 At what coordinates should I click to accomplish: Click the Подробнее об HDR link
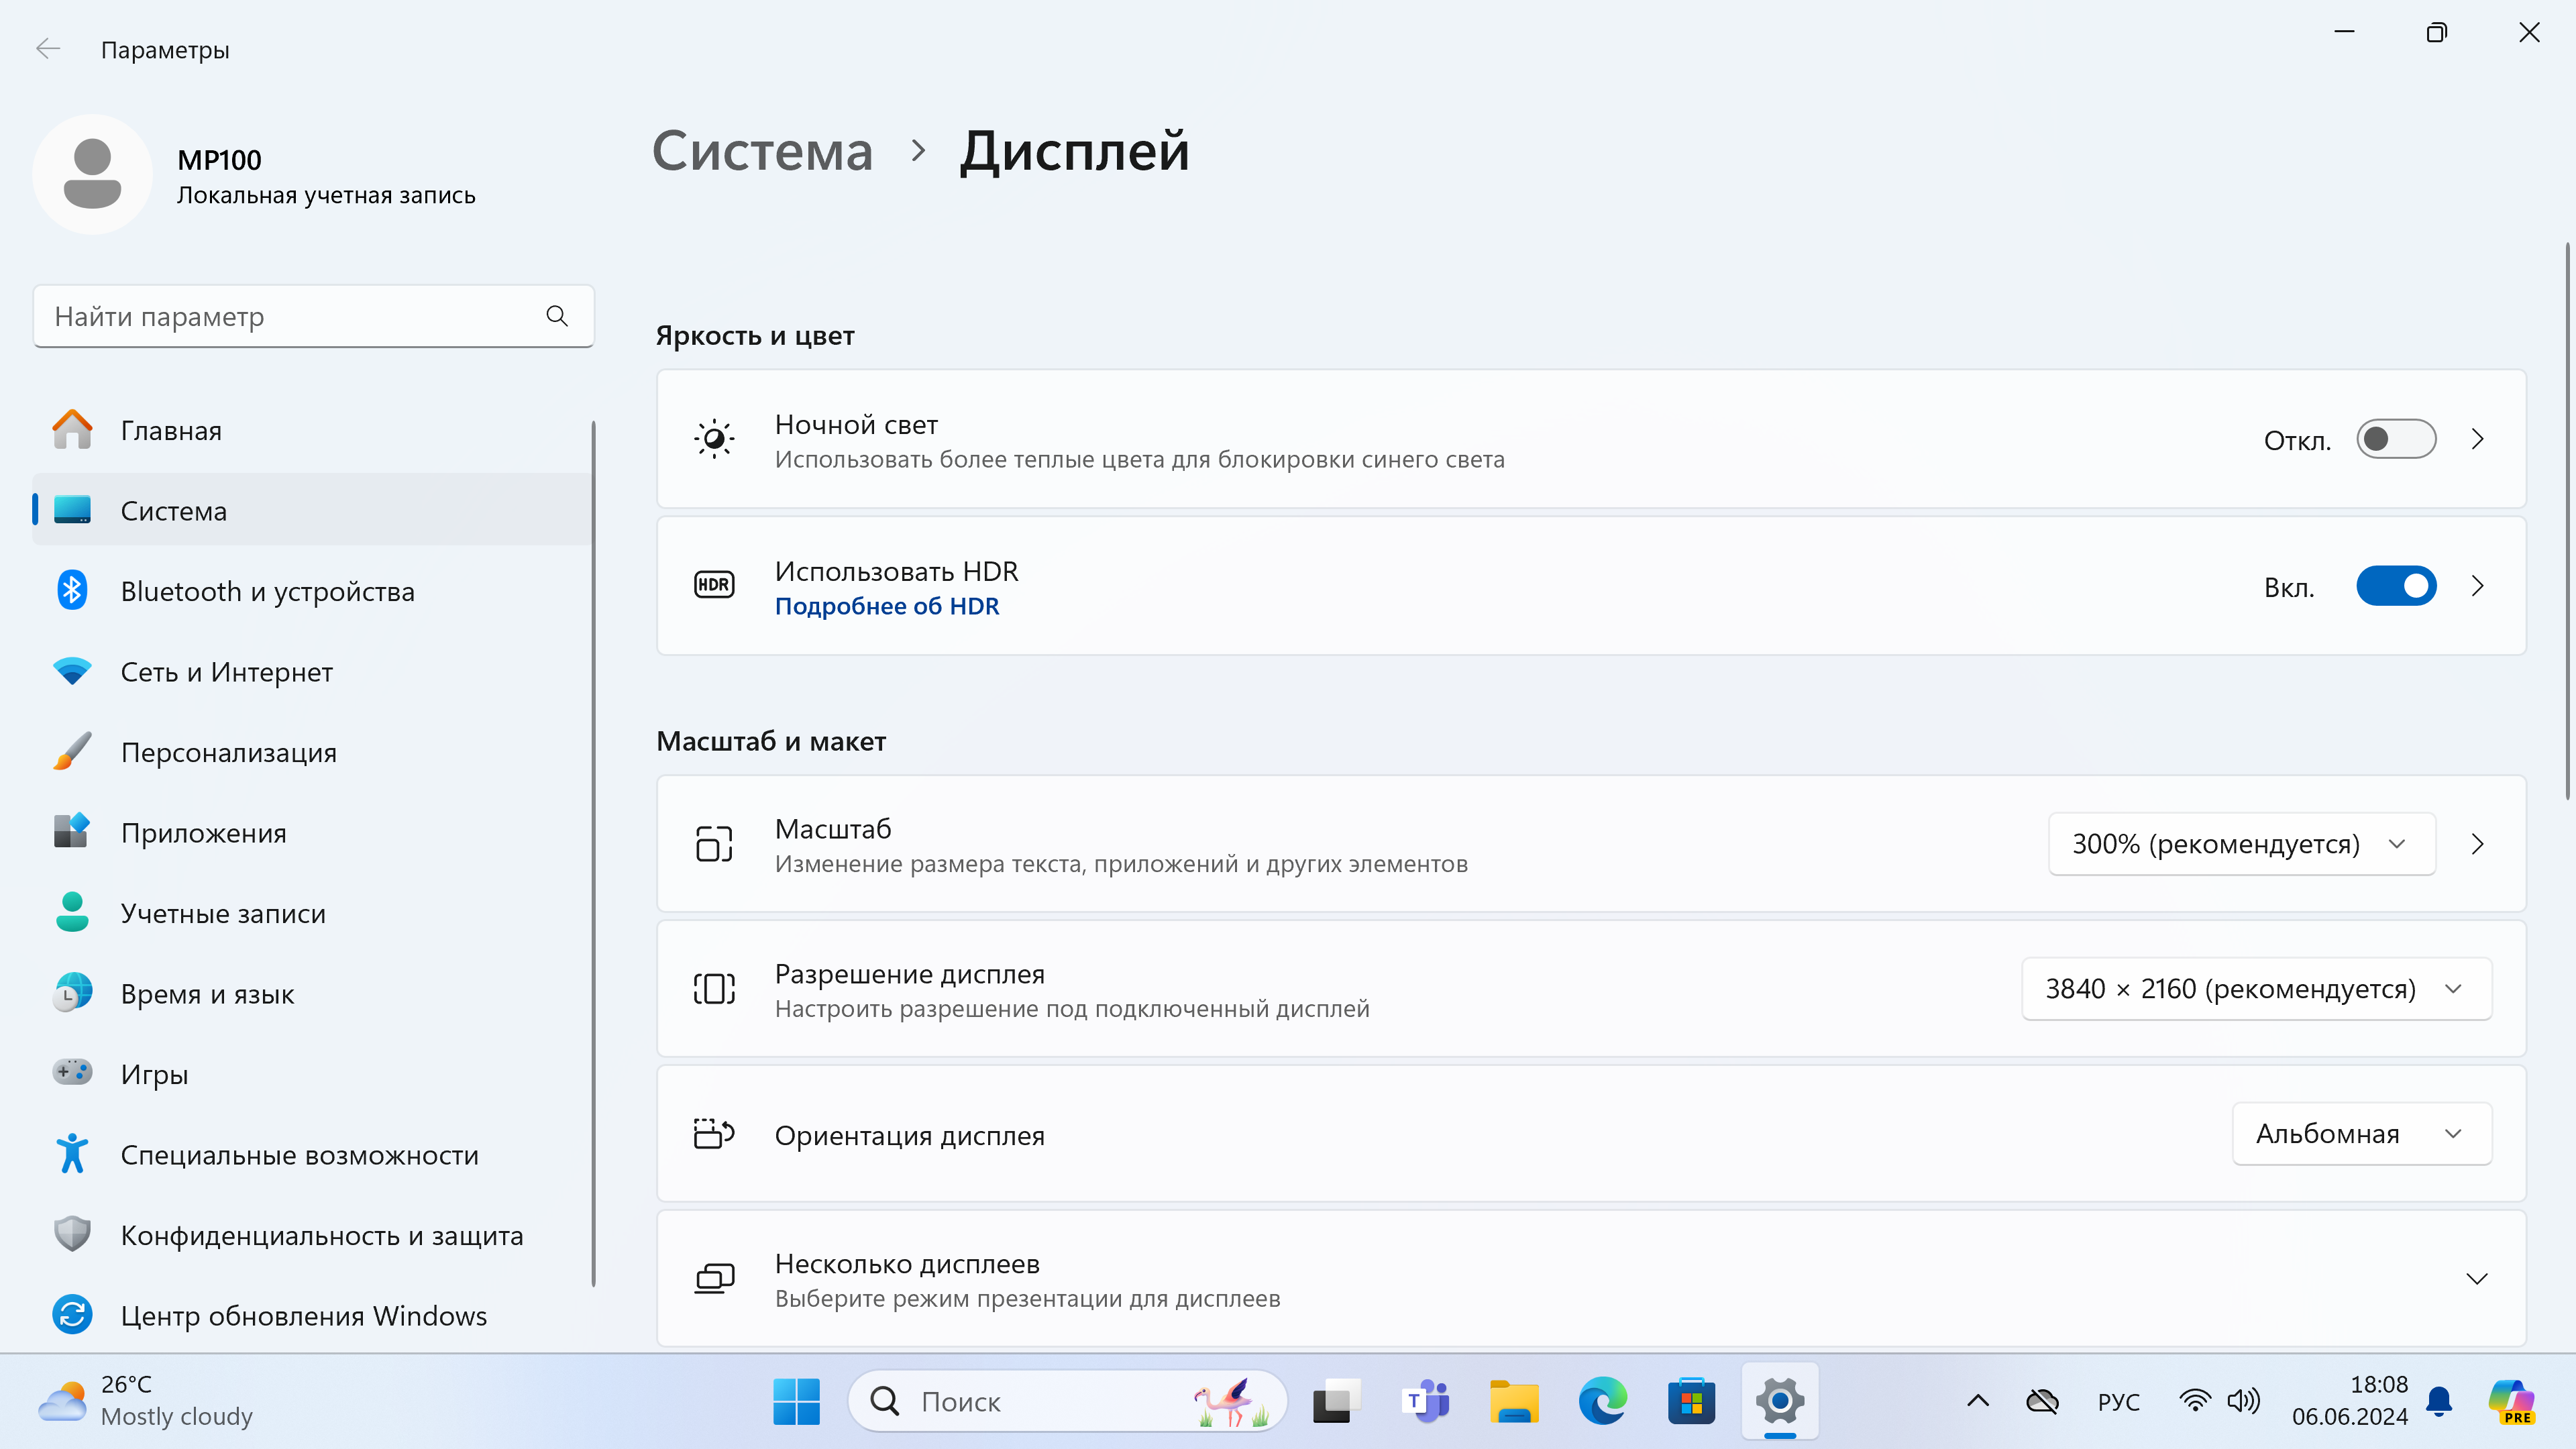pyautogui.click(x=886, y=606)
